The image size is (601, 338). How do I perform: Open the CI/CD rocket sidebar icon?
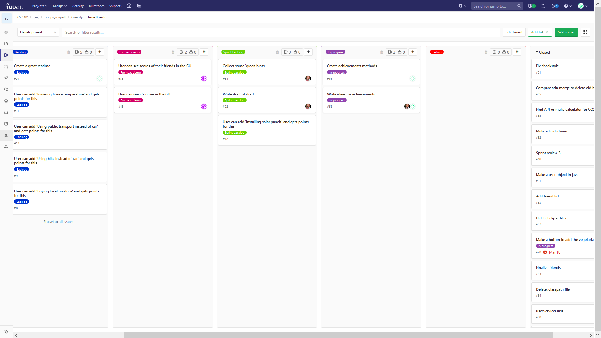pos(6,78)
